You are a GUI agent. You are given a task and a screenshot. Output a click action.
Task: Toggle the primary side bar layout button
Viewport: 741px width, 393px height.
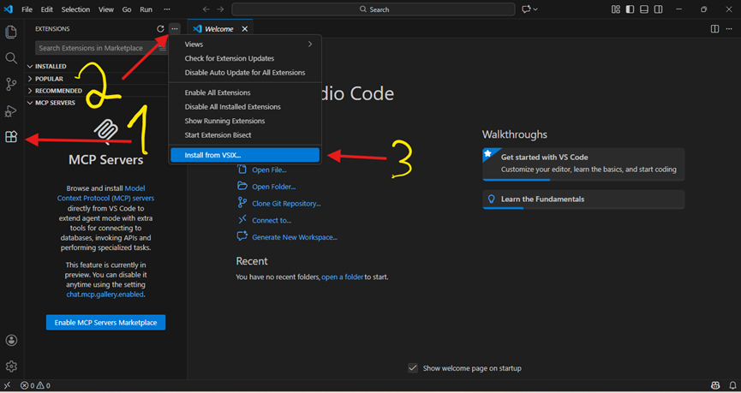tap(630, 9)
